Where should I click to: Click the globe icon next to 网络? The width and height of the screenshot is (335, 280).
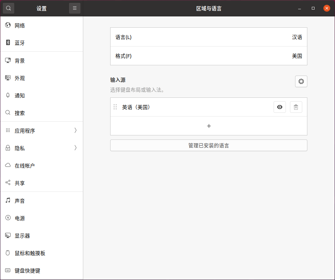tap(8, 25)
